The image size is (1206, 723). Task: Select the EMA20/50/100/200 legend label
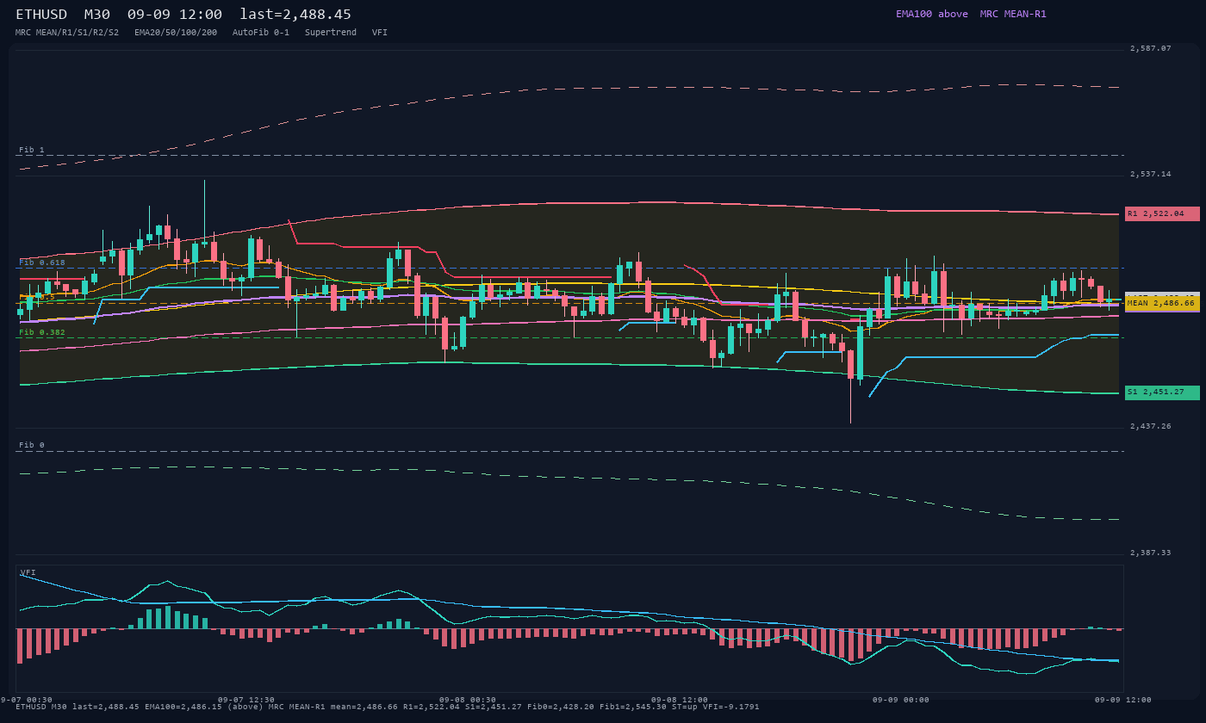coord(176,33)
